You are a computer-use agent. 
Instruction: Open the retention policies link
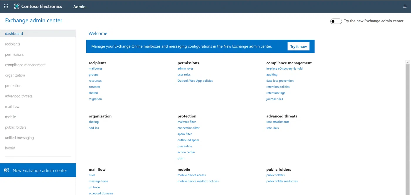(x=278, y=87)
